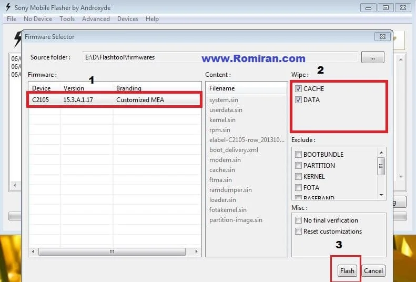
Task: Enable the PARTITION exclude checkbox
Action: pyautogui.click(x=299, y=166)
